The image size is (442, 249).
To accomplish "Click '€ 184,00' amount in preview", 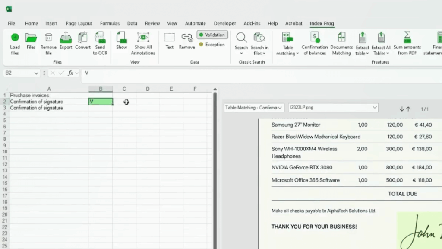I will pyautogui.click(x=422, y=167).
